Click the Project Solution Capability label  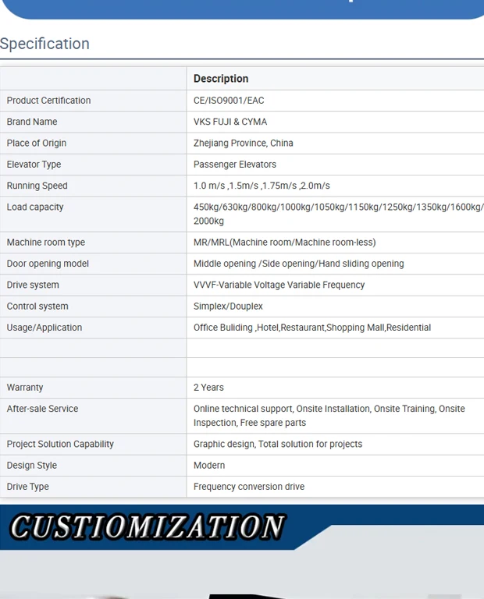pyautogui.click(x=60, y=445)
